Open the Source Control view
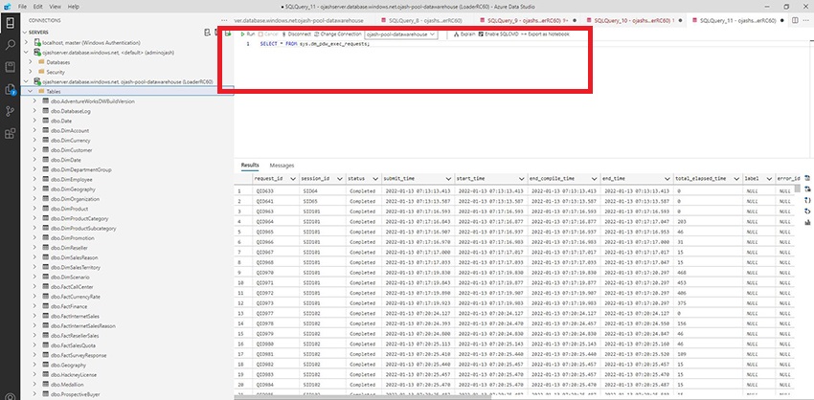The width and height of the screenshot is (814, 400). tap(10, 112)
